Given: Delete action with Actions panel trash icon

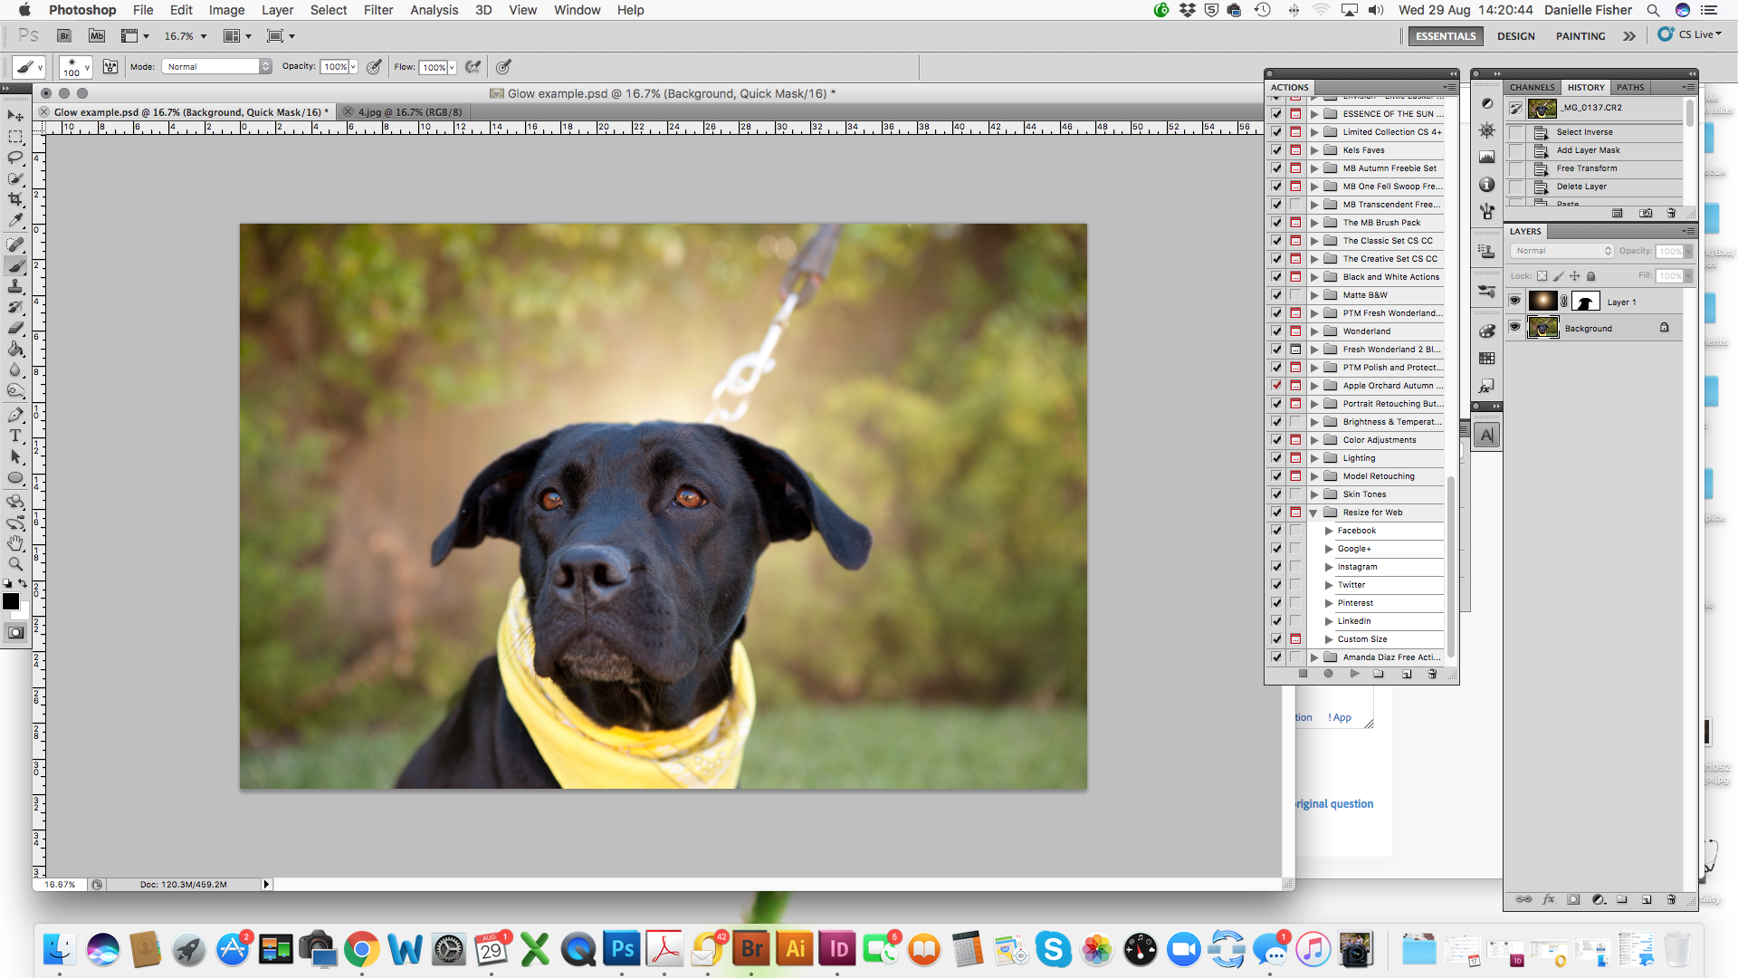Looking at the screenshot, I should pos(1432,674).
